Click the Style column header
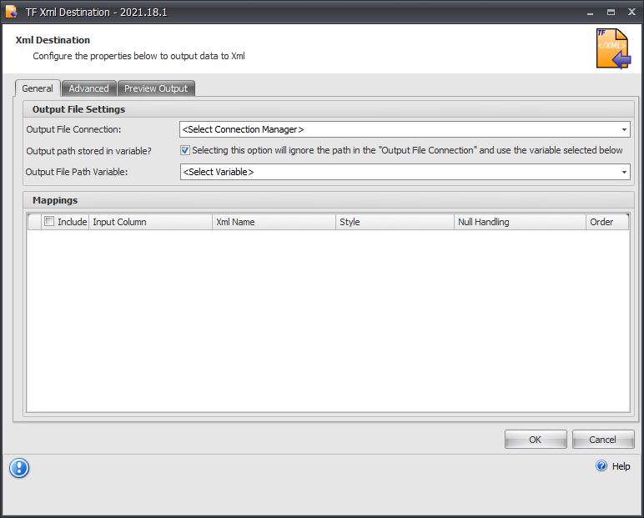Image resolution: width=644 pixels, height=518 pixels. pos(395,222)
